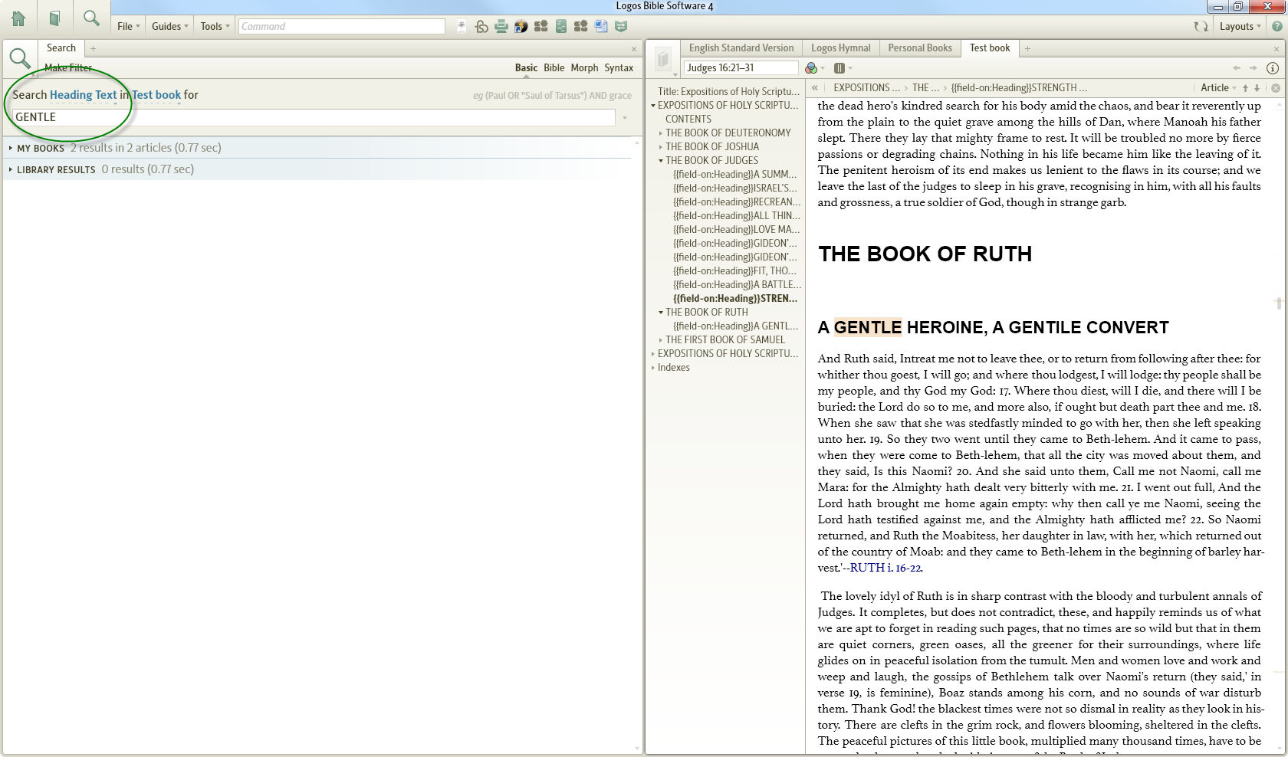The image size is (1288, 757).
Task: Select Syntax search type
Action: tap(619, 67)
